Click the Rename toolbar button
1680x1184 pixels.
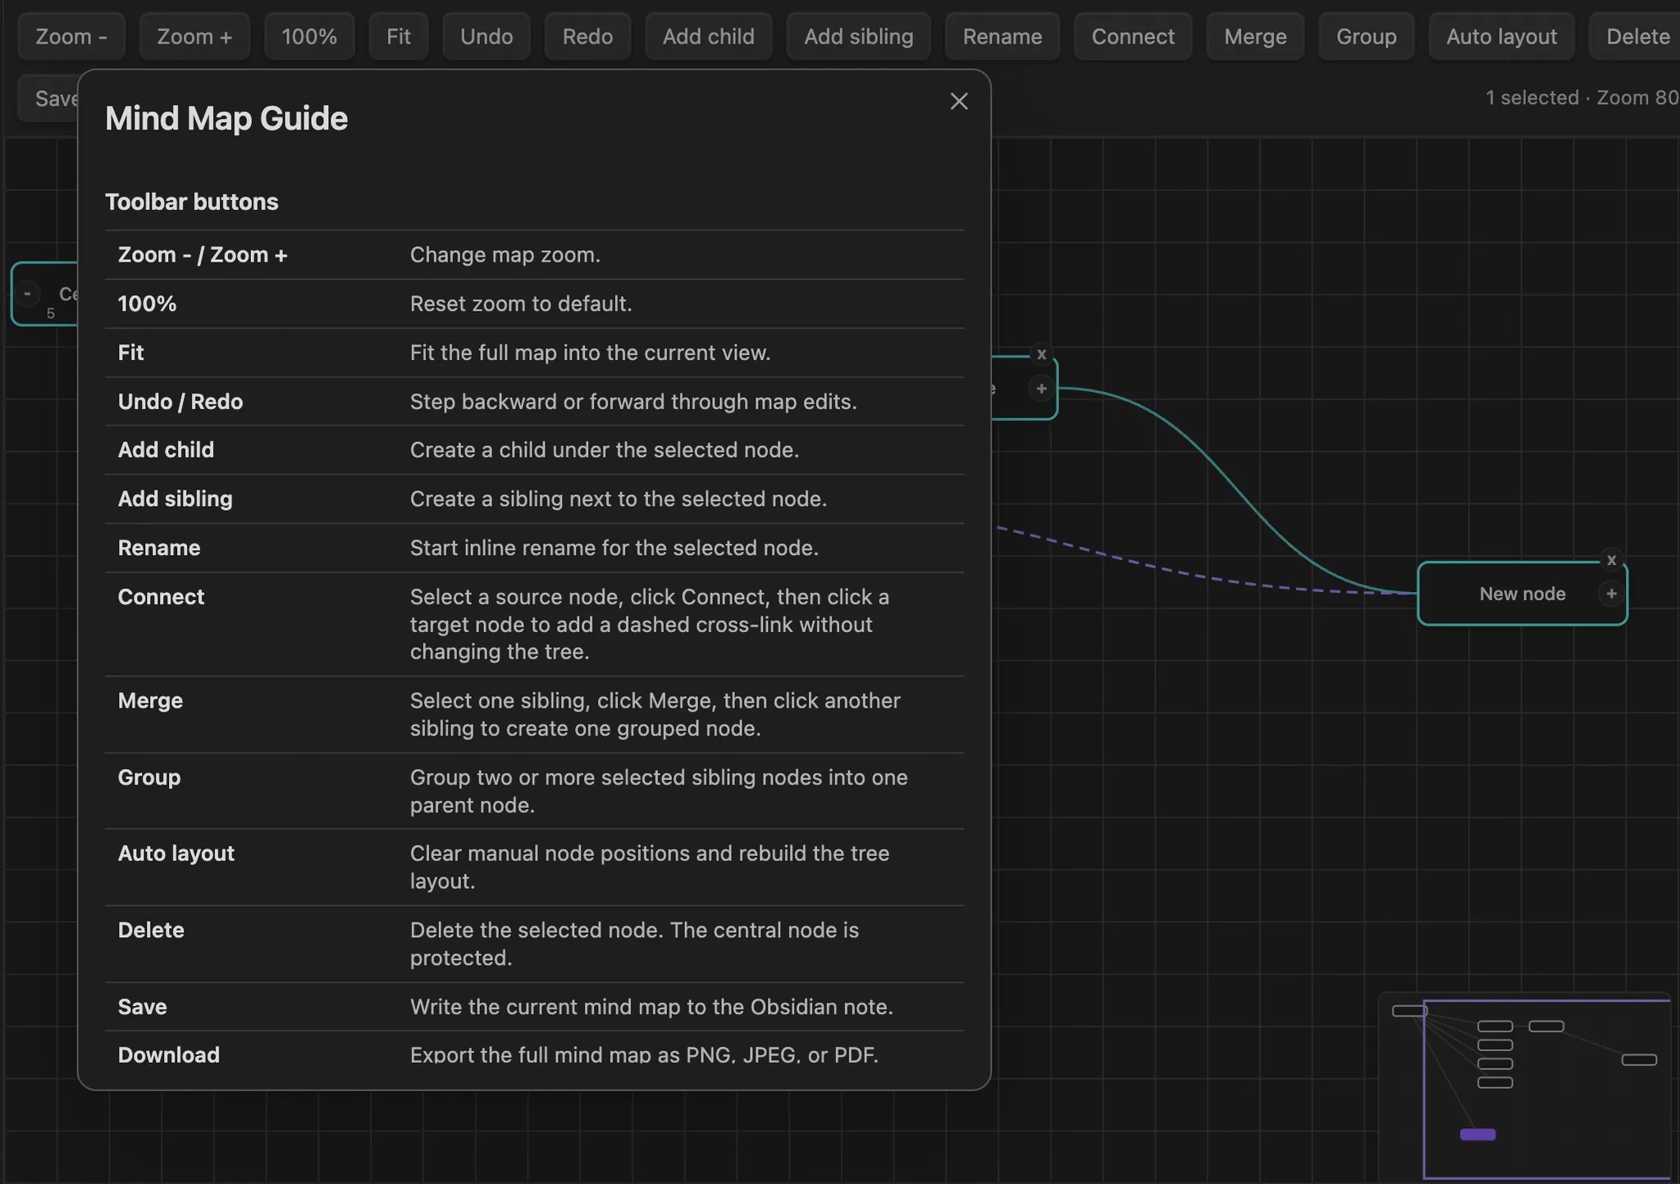(x=1002, y=37)
